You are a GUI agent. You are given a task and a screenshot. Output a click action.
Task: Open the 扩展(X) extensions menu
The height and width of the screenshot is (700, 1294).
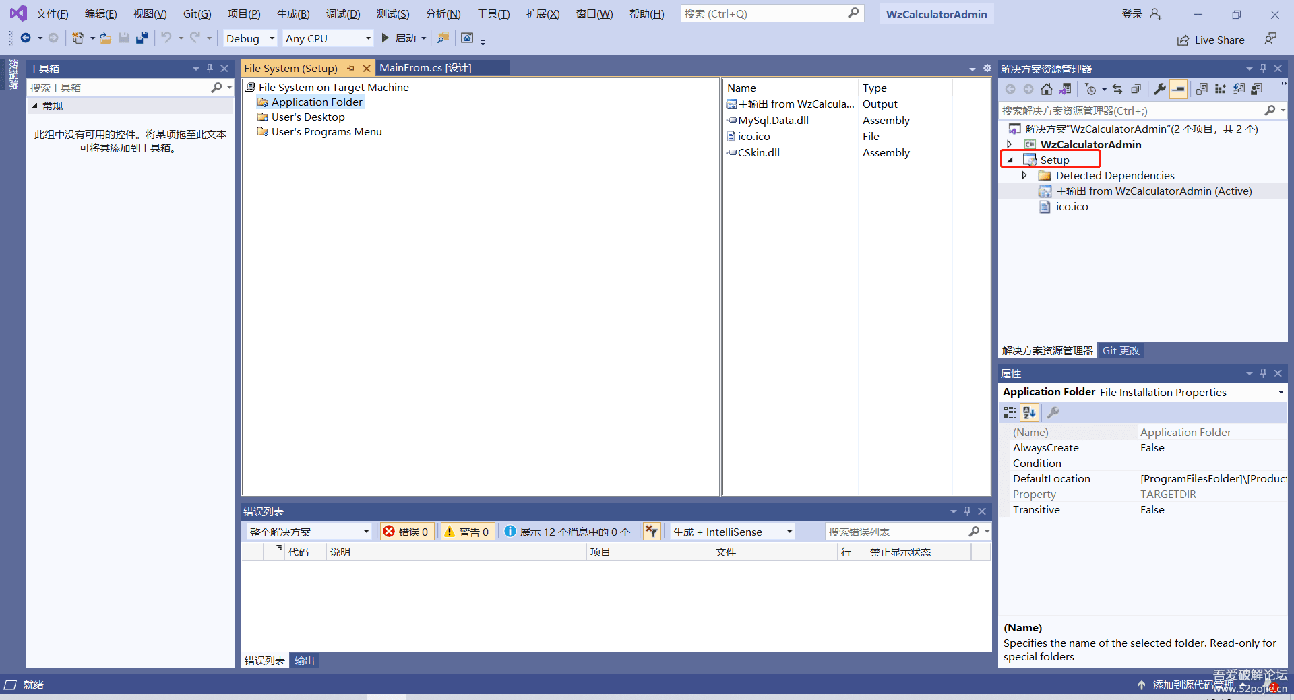click(x=543, y=14)
